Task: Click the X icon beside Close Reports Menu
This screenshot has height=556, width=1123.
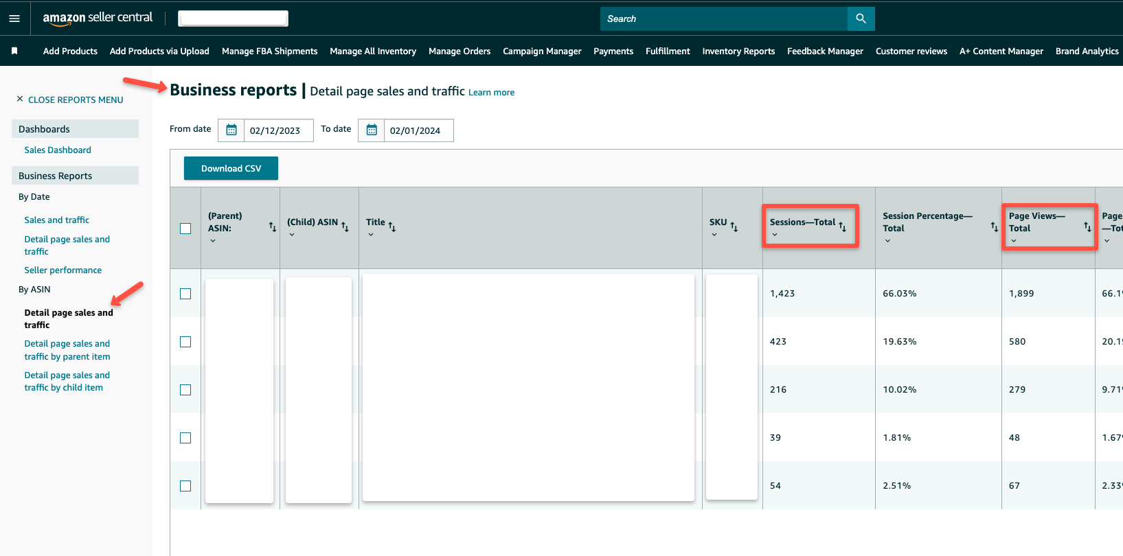Action: (x=20, y=99)
